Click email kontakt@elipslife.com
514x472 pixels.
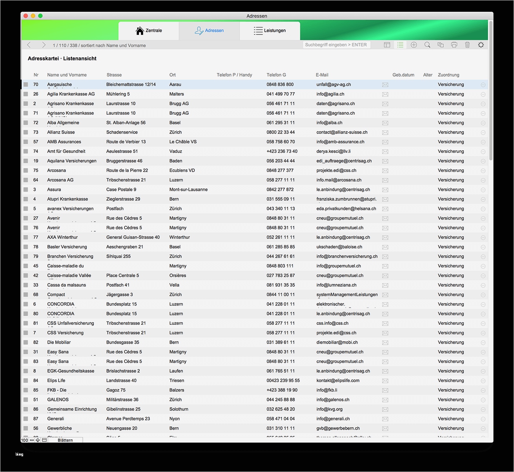pyautogui.click(x=338, y=381)
